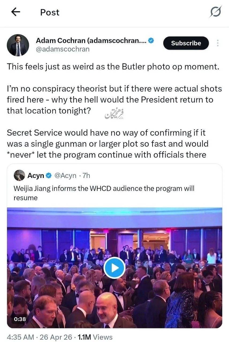Open the Grok icon at top right
The image size is (229, 342).
(x=216, y=12)
